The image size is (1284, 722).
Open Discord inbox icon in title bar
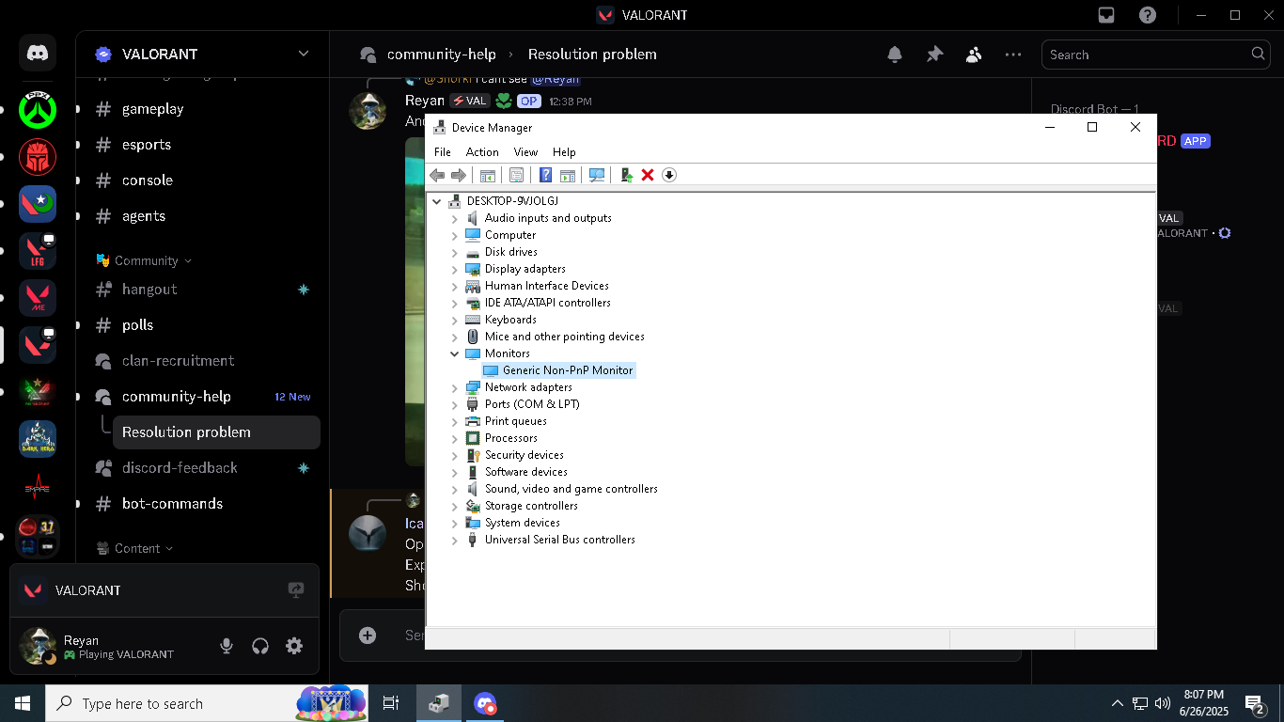tap(1107, 15)
